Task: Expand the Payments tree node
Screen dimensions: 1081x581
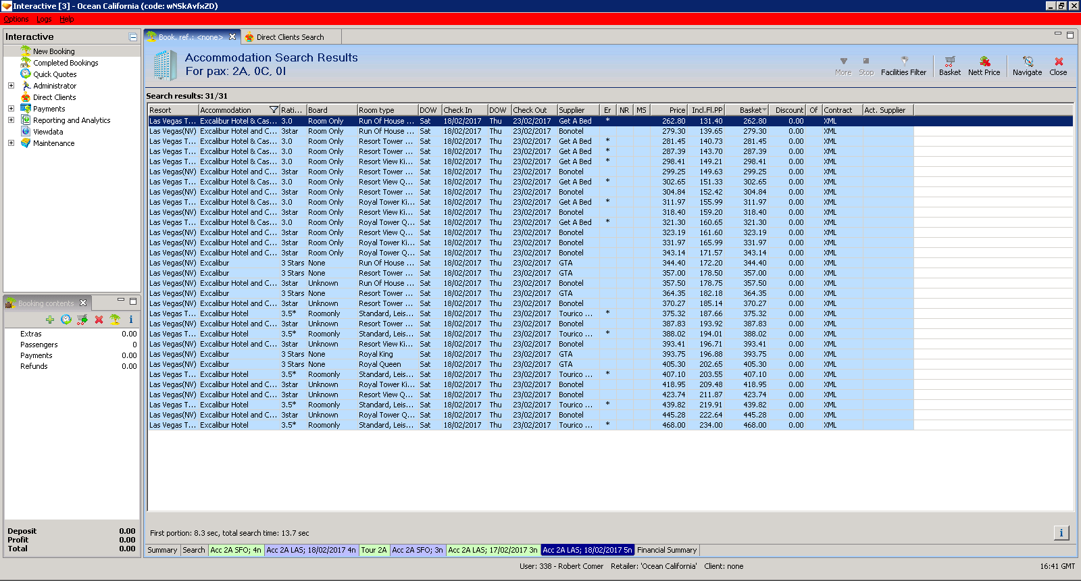Action: 11,109
